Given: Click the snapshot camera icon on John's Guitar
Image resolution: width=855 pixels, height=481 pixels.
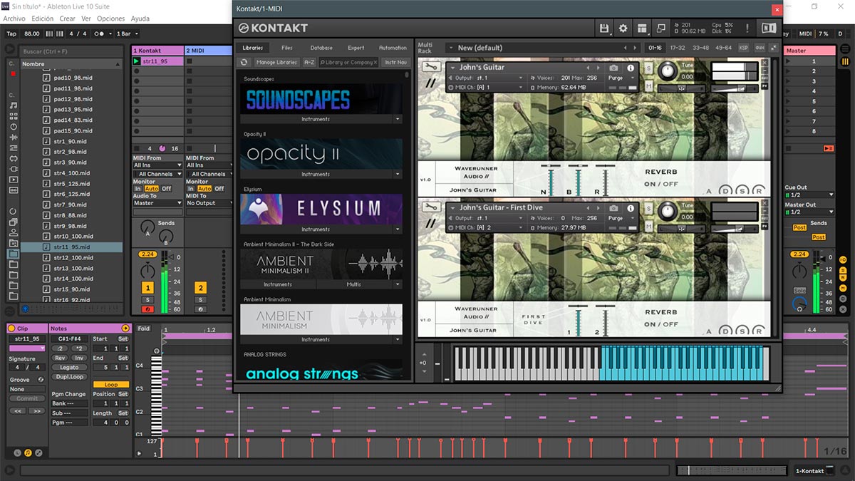Looking at the screenshot, I should tap(613, 68).
